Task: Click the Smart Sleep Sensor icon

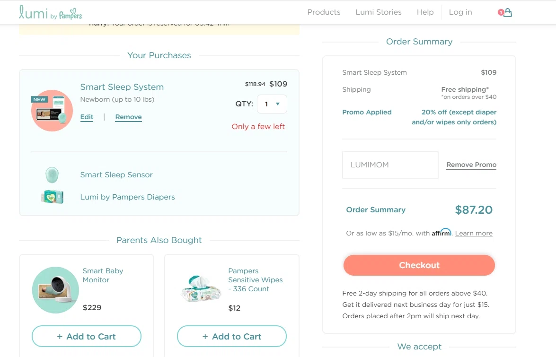Action: [x=52, y=175]
